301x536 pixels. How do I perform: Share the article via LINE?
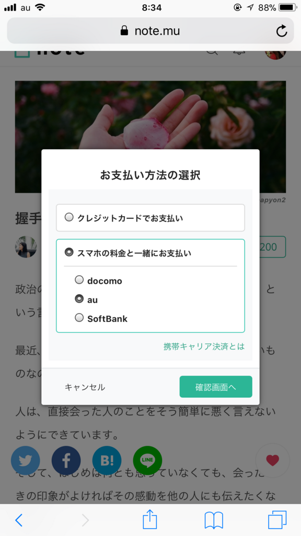pos(147,461)
